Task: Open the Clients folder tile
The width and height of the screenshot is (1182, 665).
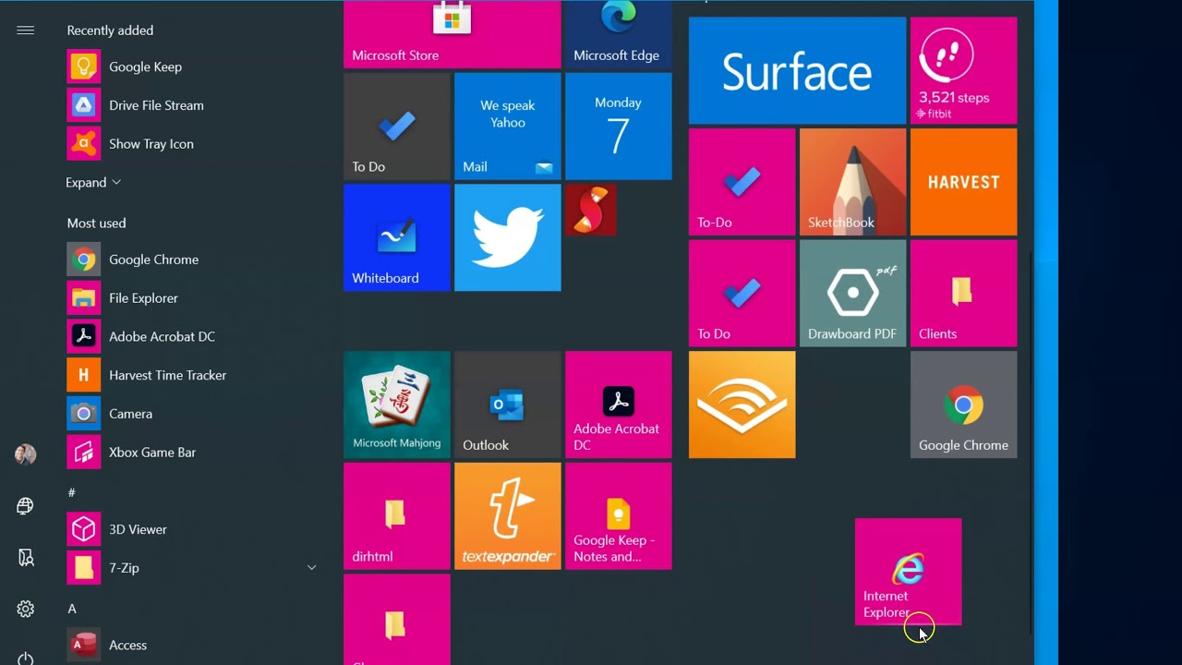Action: pyautogui.click(x=963, y=294)
